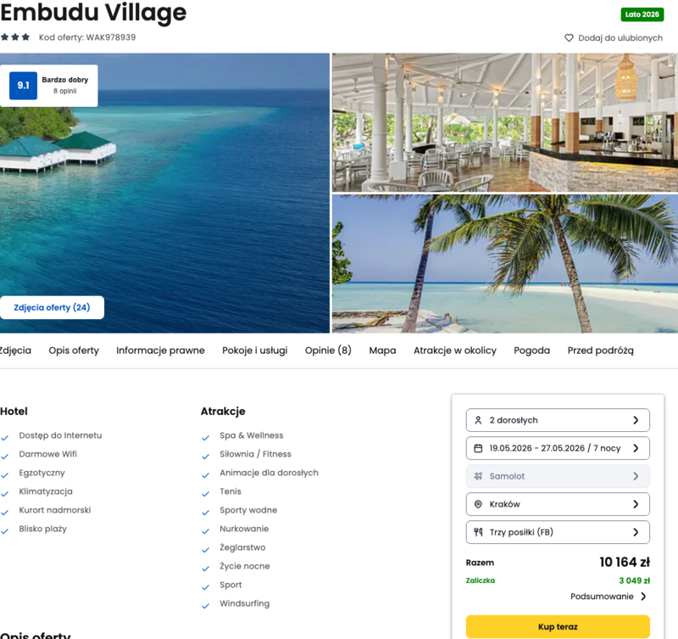Click the calendar icon in date field

(478, 449)
